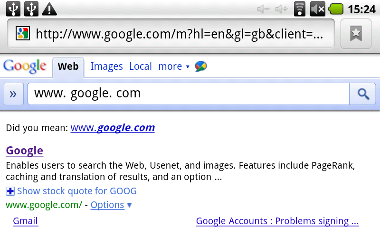Screen dimensions: 380x228
Task: Tap the volume up icon
Action: [x=282, y=9]
